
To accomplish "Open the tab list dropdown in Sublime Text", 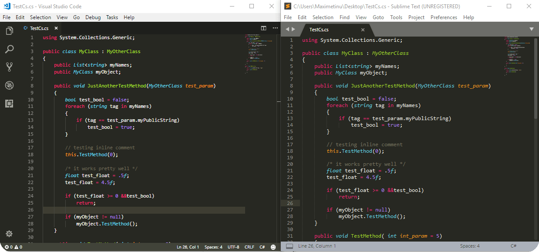I will tap(532, 29).
